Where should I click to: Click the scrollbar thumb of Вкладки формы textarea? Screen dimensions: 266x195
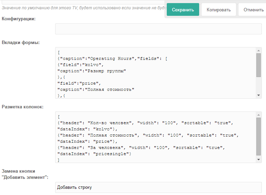258,65
